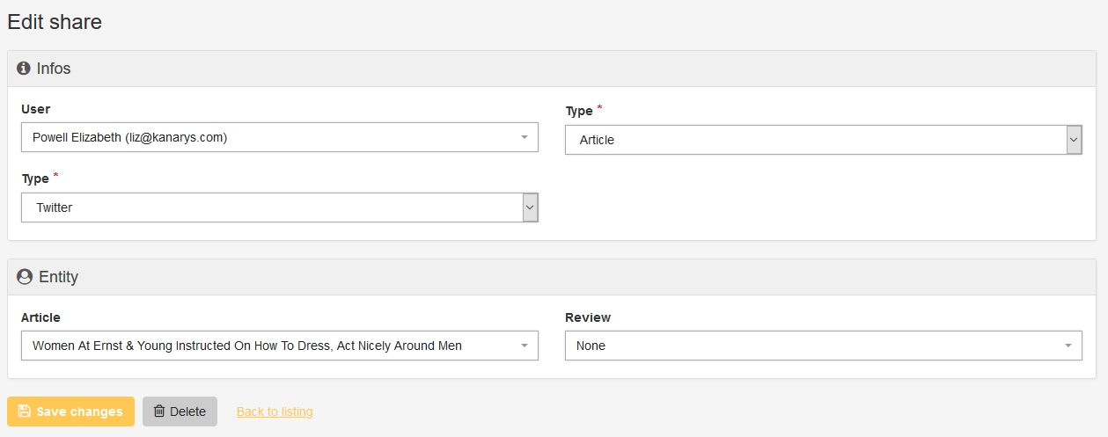1108x437 pixels.
Task: Click the Entity panel header
Action: tap(554, 277)
